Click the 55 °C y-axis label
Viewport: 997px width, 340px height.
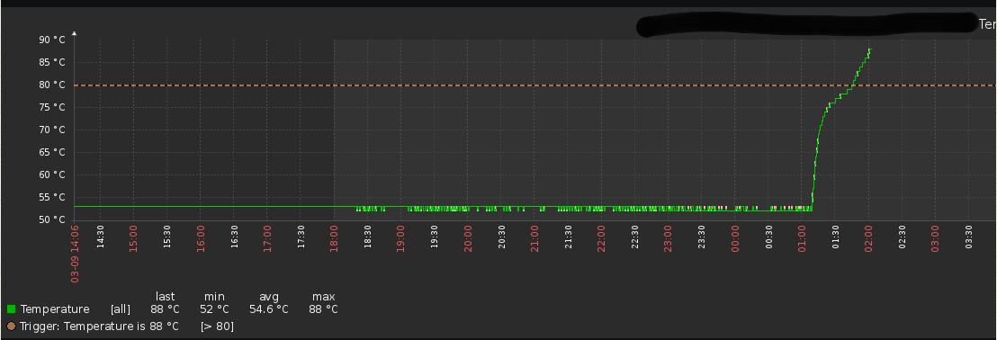click(x=53, y=197)
